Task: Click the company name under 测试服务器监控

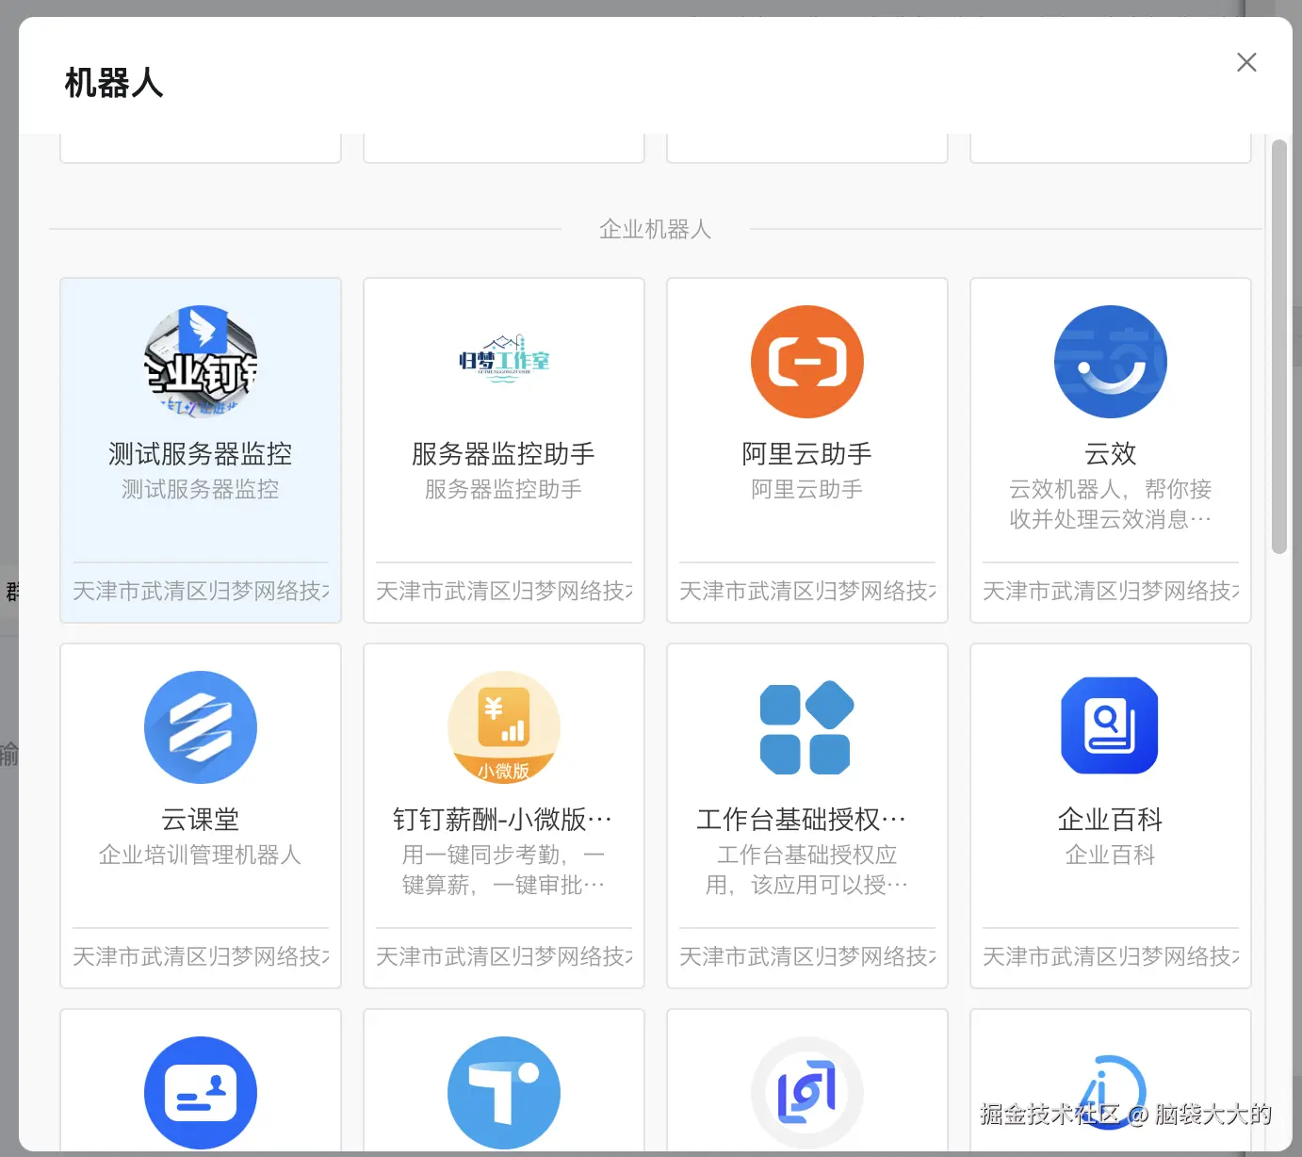Action: (201, 591)
